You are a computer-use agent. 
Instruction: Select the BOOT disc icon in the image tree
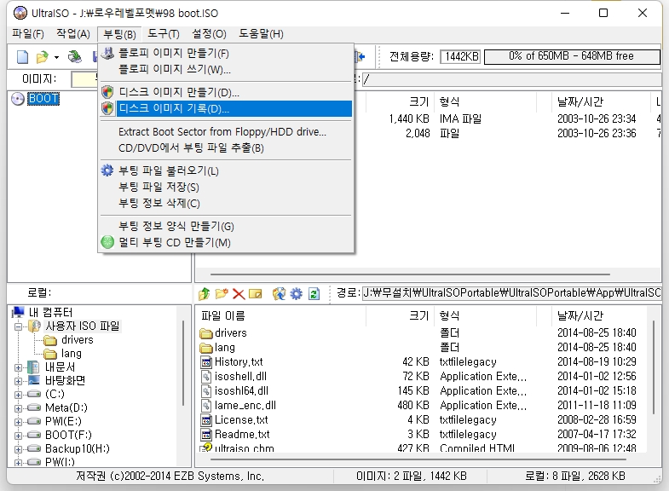click(18, 99)
